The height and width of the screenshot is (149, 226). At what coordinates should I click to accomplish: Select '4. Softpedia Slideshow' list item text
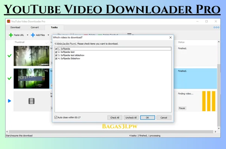69,59
